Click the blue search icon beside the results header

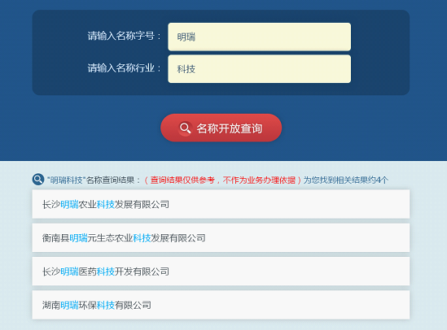(38, 180)
